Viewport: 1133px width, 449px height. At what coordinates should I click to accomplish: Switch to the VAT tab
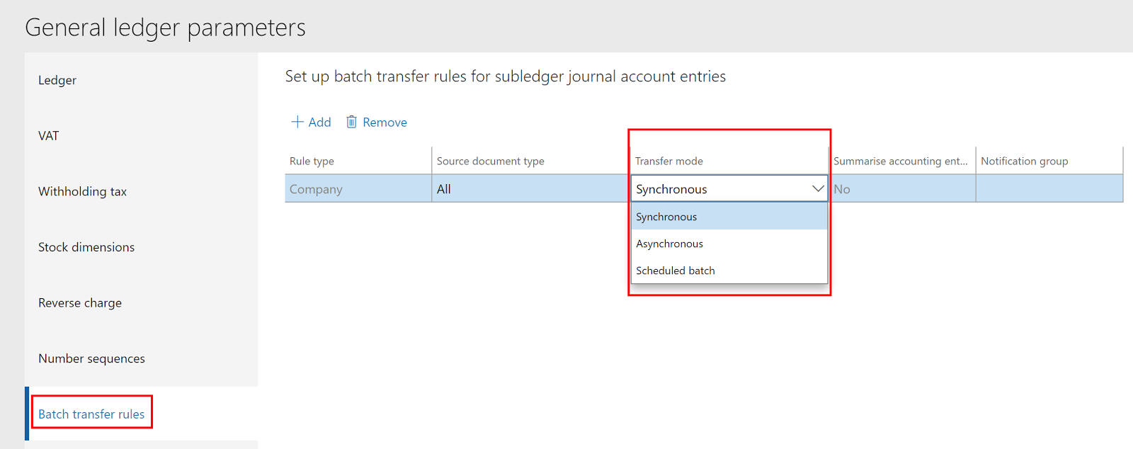(x=49, y=136)
